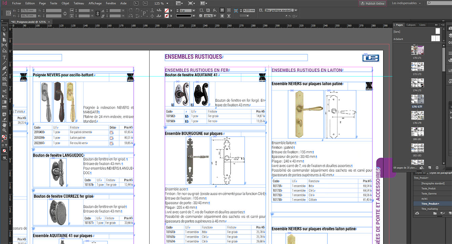
Task: Click the fill color swatch in control bar
Action: click(x=166, y=11)
